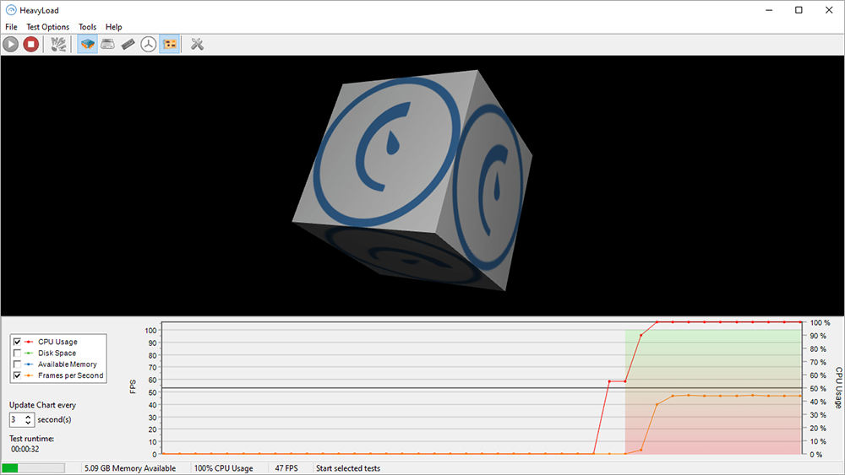
Task: Open options via wrench and screwdriver icon
Action: click(197, 44)
